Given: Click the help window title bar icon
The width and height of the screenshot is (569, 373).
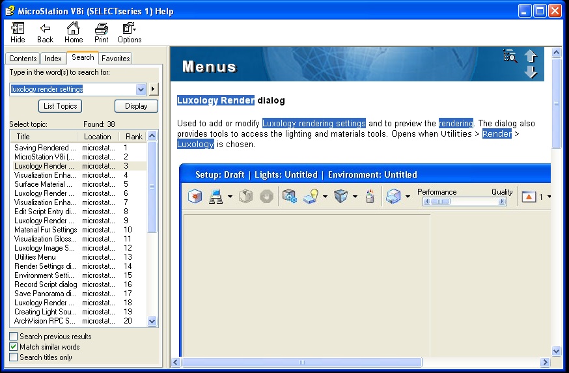Looking at the screenshot, I should pyautogui.click(x=10, y=11).
